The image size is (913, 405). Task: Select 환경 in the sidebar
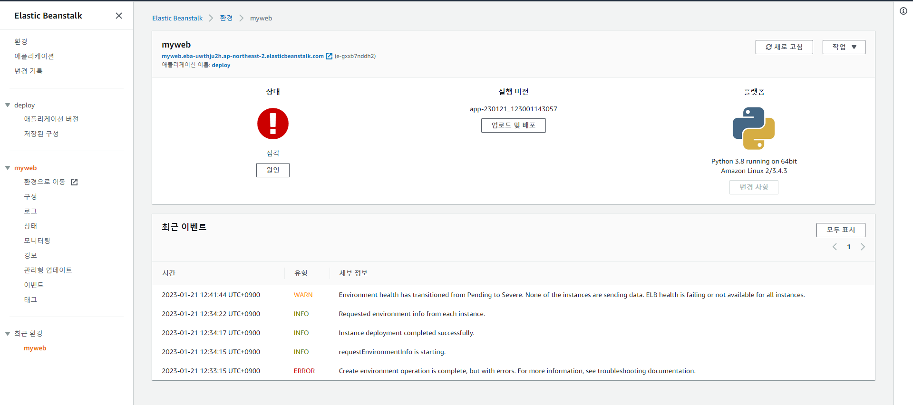[x=21, y=42]
